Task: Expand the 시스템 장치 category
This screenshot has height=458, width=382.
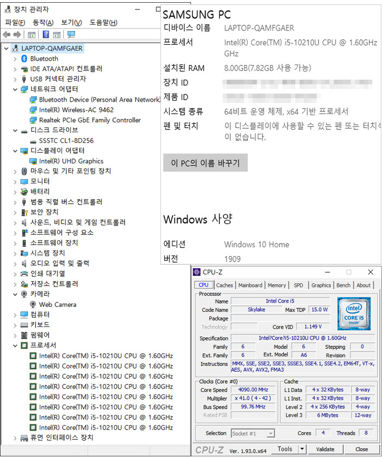Action: [x=15, y=253]
